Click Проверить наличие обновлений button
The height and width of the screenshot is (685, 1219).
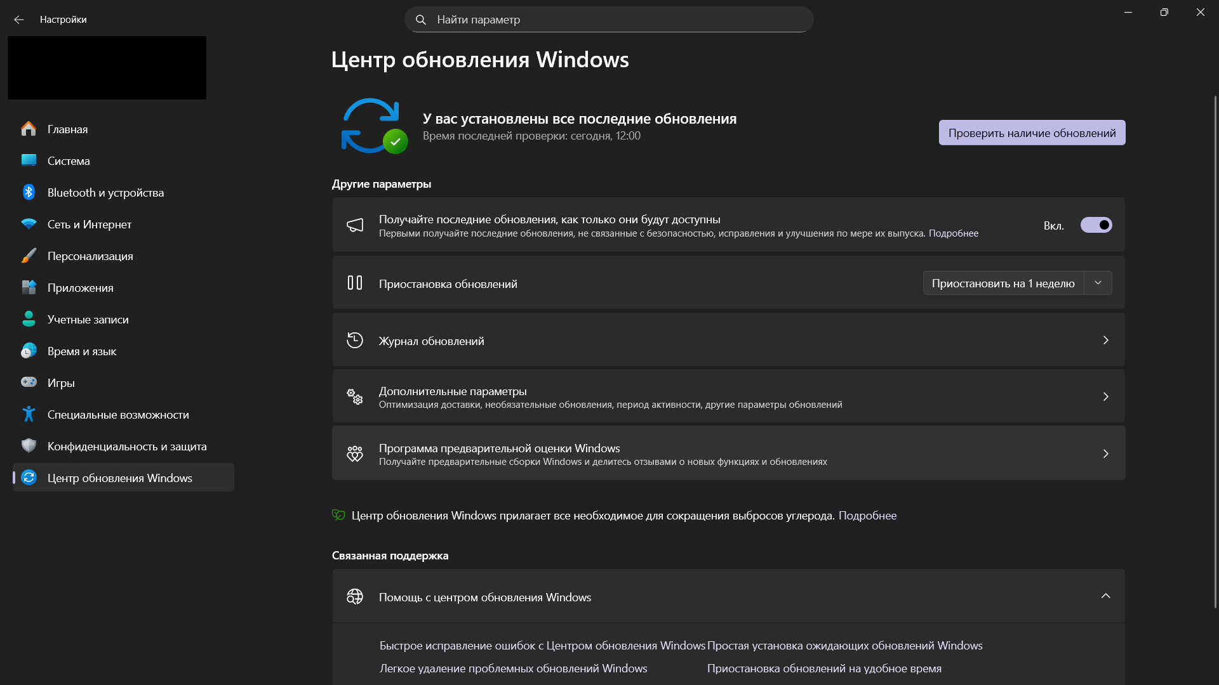pyautogui.click(x=1032, y=133)
